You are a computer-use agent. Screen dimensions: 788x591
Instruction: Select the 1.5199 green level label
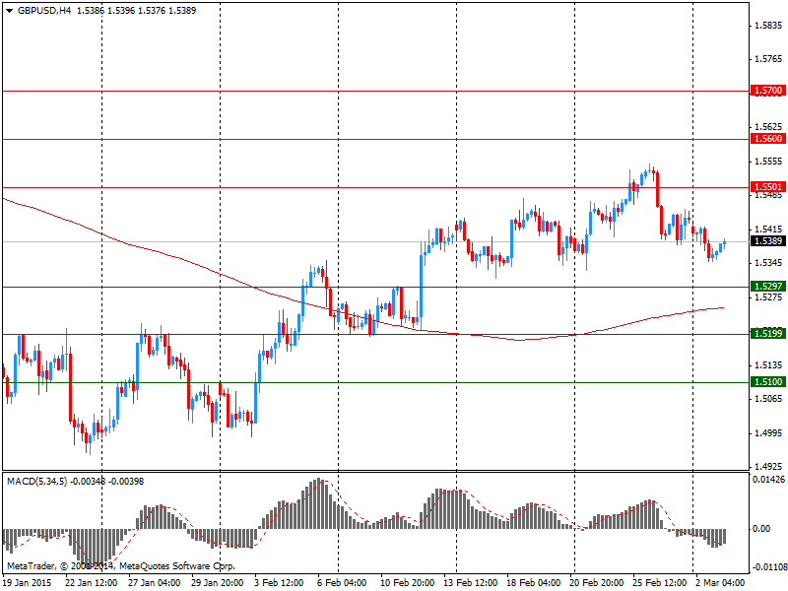[767, 334]
